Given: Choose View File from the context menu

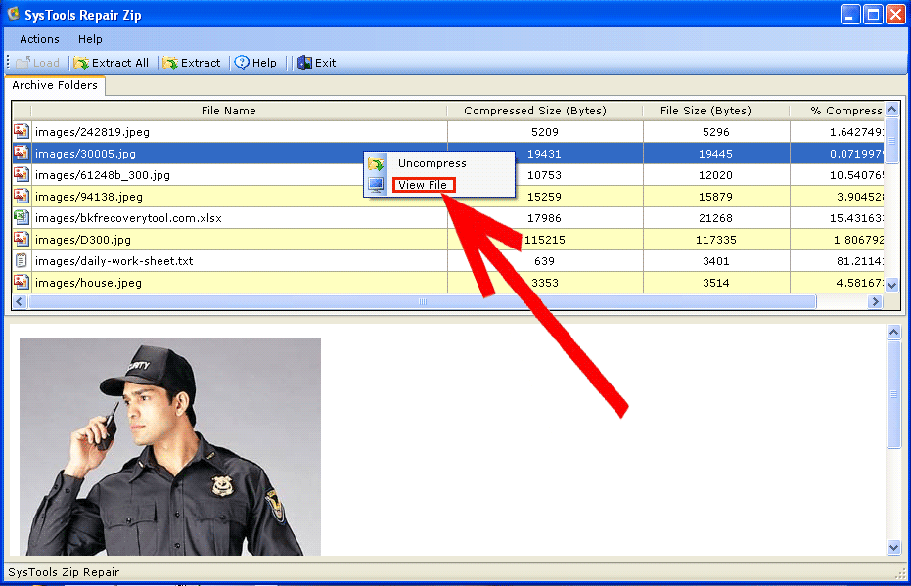Looking at the screenshot, I should pyautogui.click(x=423, y=185).
